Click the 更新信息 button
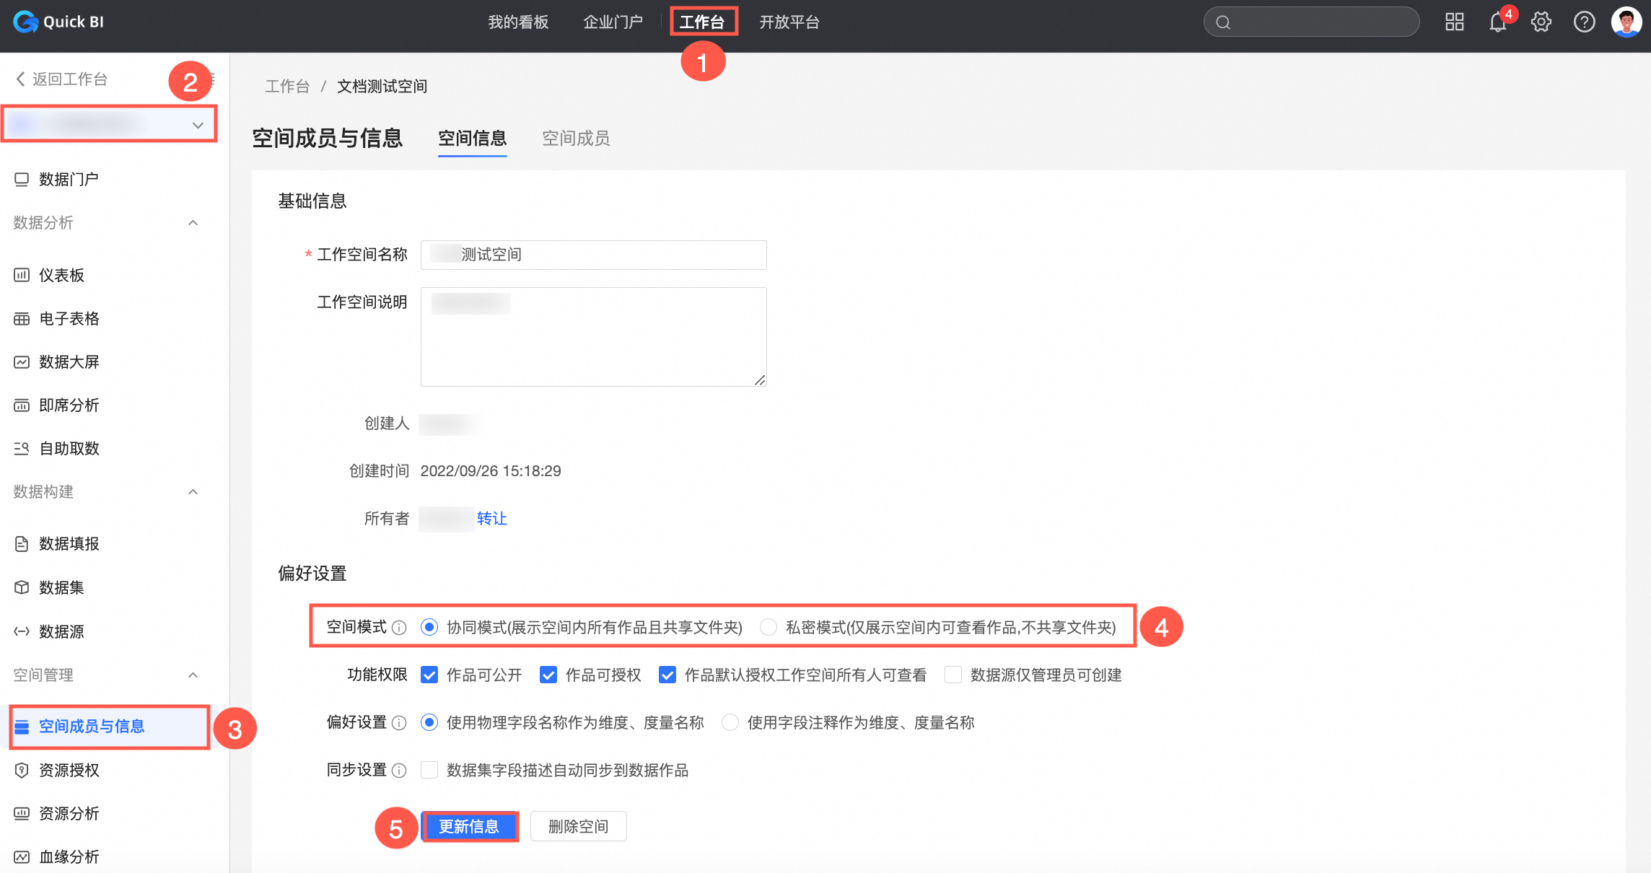Screen dimensions: 1651x873 (469, 826)
